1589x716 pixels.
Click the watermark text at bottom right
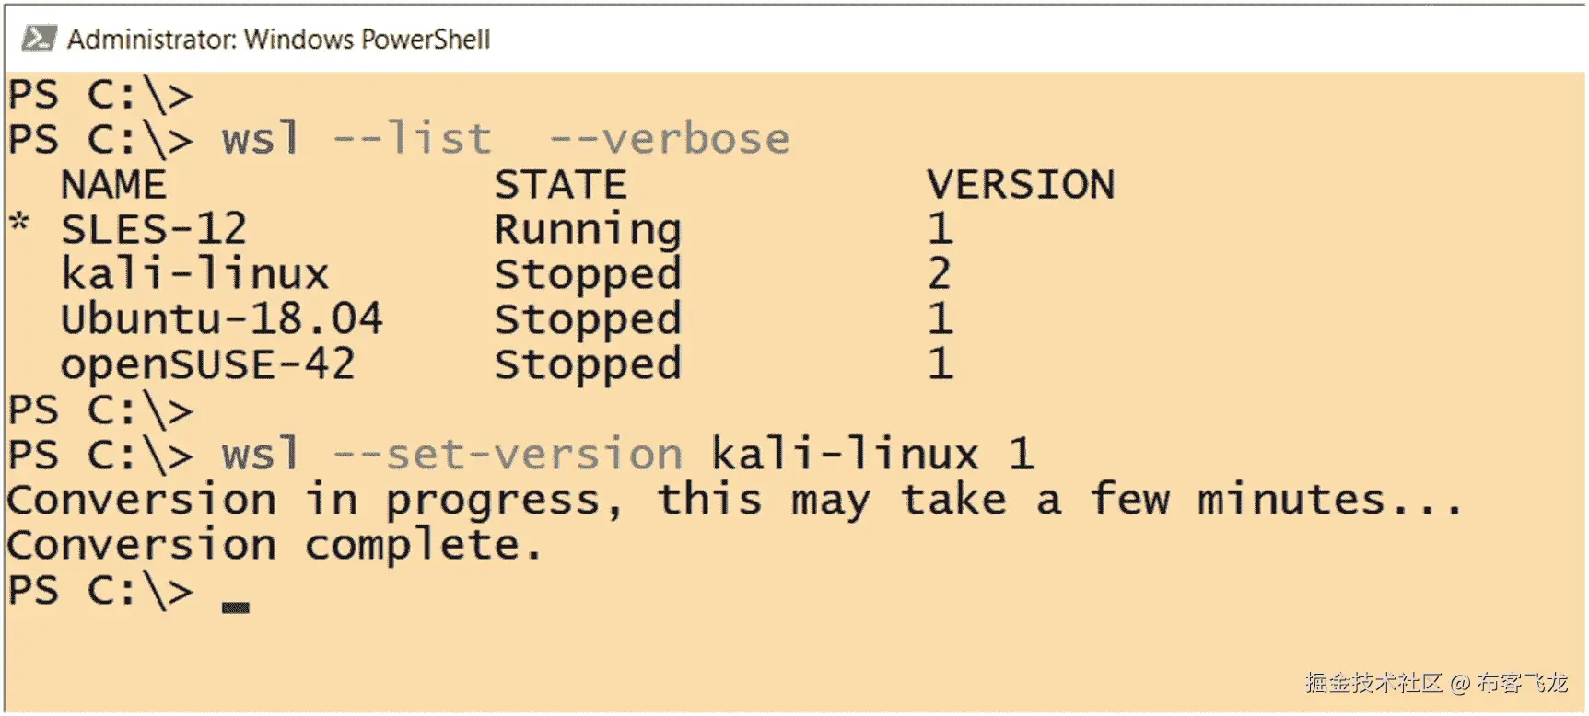pyautogui.click(x=1435, y=683)
